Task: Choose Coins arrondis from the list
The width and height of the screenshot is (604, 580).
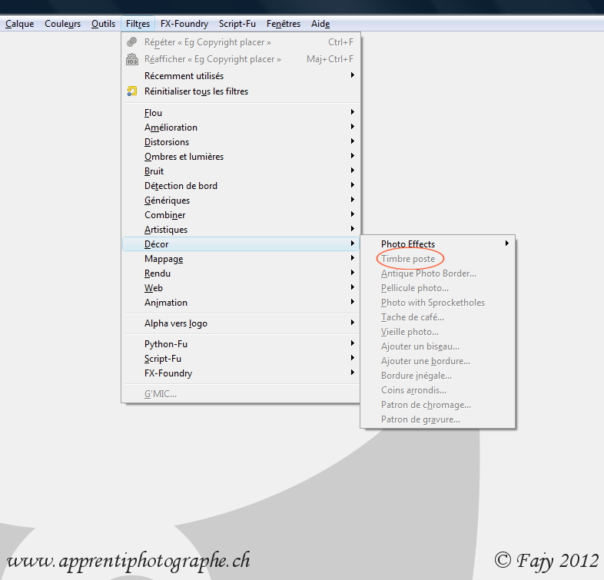Action: (413, 390)
